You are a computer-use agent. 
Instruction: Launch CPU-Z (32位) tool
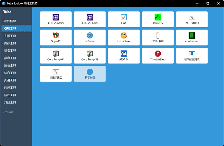click(90, 19)
